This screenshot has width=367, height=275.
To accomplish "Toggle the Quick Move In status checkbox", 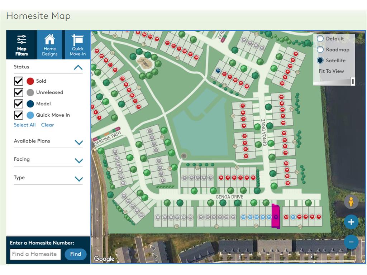I will [x=19, y=115].
